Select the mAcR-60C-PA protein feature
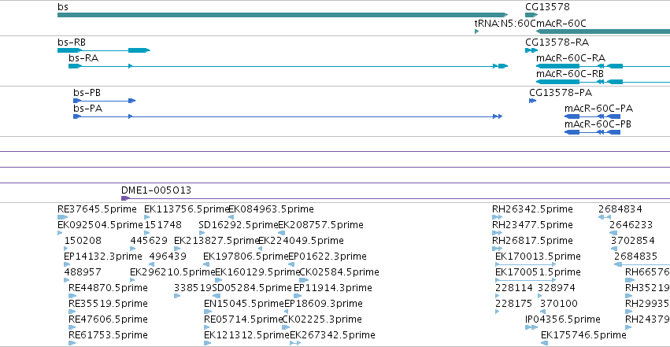The image size is (670, 347). (x=592, y=116)
